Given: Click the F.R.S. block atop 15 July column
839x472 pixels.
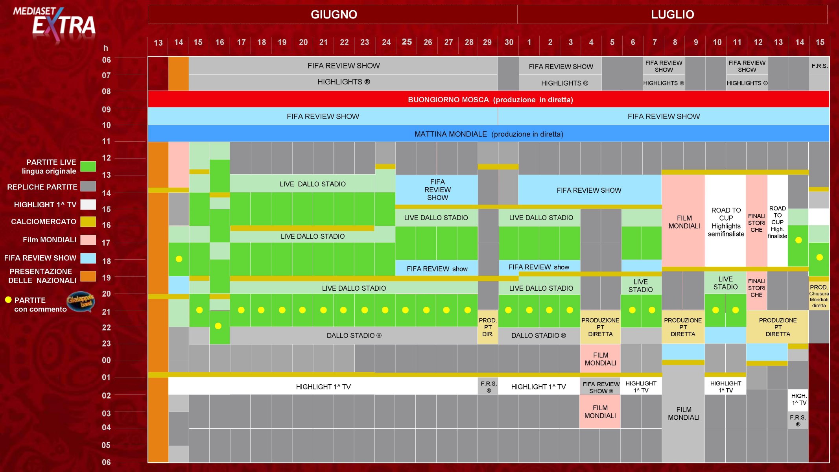Looking at the screenshot, I should point(819,66).
